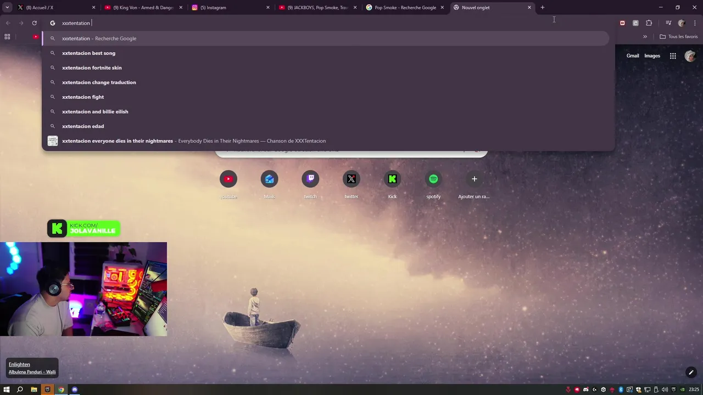The height and width of the screenshot is (395, 703).
Task: Open a new tab with the plus button
Action: [x=543, y=8]
